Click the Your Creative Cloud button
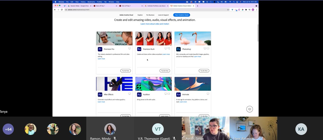The image size is (323, 140). (x=182, y=15)
